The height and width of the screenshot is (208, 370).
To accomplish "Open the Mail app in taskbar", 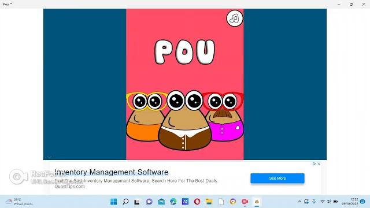I will click(x=161, y=202).
